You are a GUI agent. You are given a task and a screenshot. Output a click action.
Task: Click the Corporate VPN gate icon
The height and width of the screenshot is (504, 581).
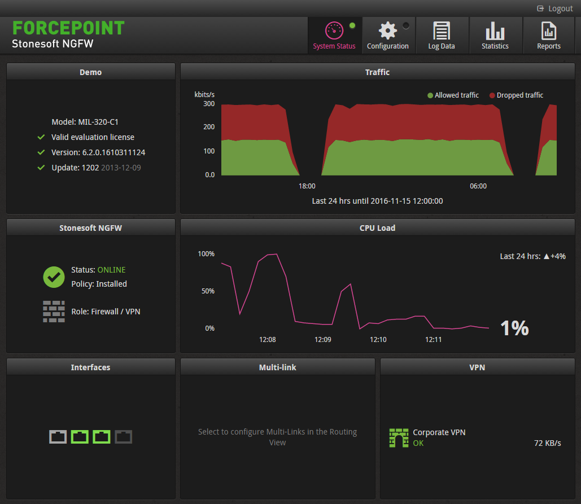pyautogui.click(x=399, y=438)
